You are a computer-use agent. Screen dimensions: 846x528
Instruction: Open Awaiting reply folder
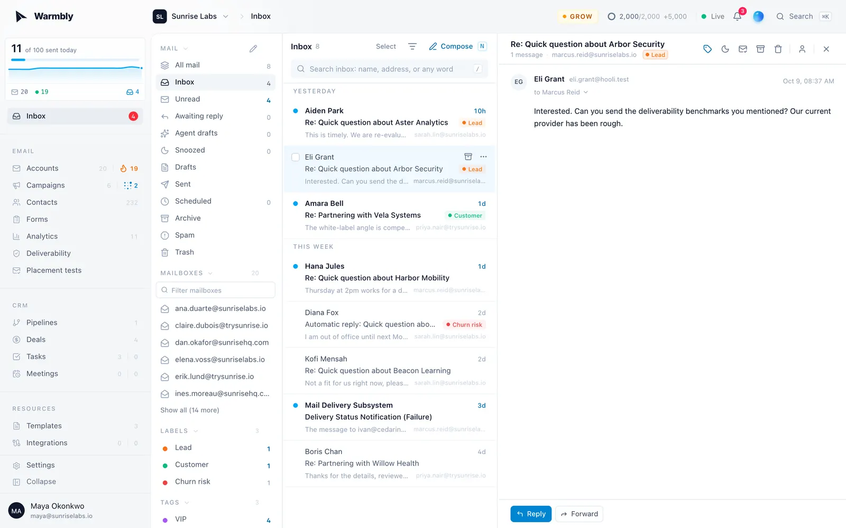tap(216, 116)
